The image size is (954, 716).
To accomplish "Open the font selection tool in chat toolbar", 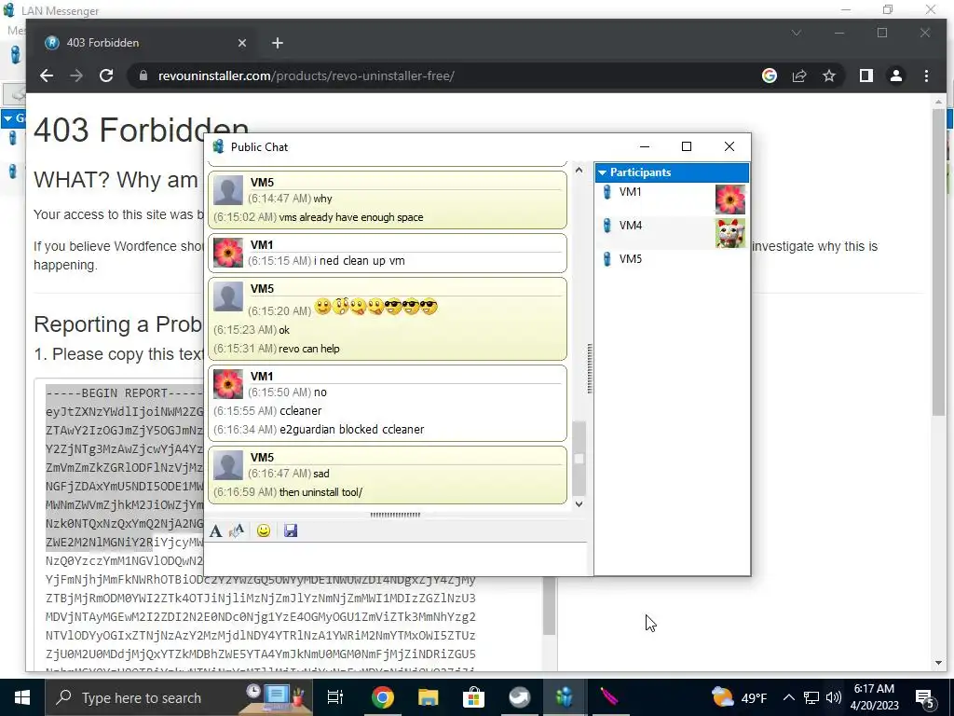I will point(215,530).
